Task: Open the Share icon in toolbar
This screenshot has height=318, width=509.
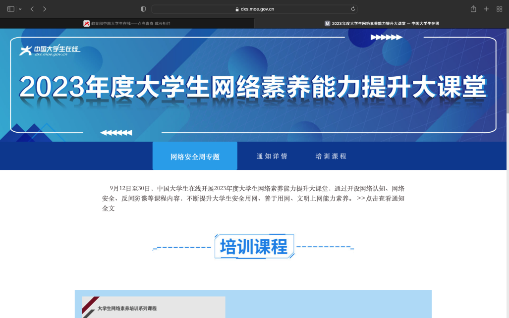Action: point(473,9)
